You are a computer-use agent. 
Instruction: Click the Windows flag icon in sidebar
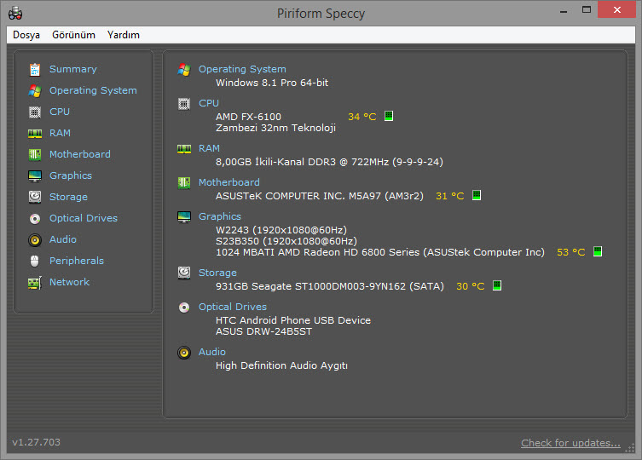35,91
